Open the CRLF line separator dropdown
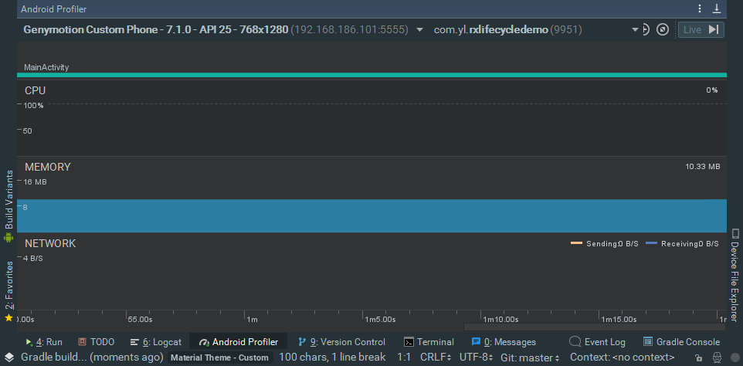The height and width of the screenshot is (366, 743). pyautogui.click(x=436, y=357)
